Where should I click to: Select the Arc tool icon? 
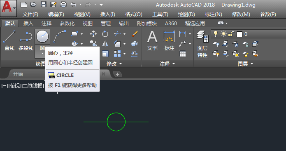click(x=60, y=37)
